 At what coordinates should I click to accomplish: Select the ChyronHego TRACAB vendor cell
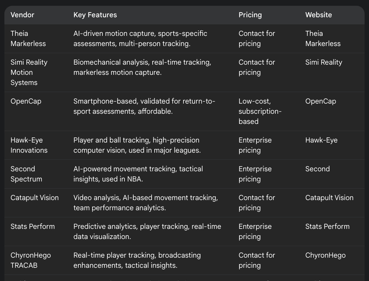(31, 260)
